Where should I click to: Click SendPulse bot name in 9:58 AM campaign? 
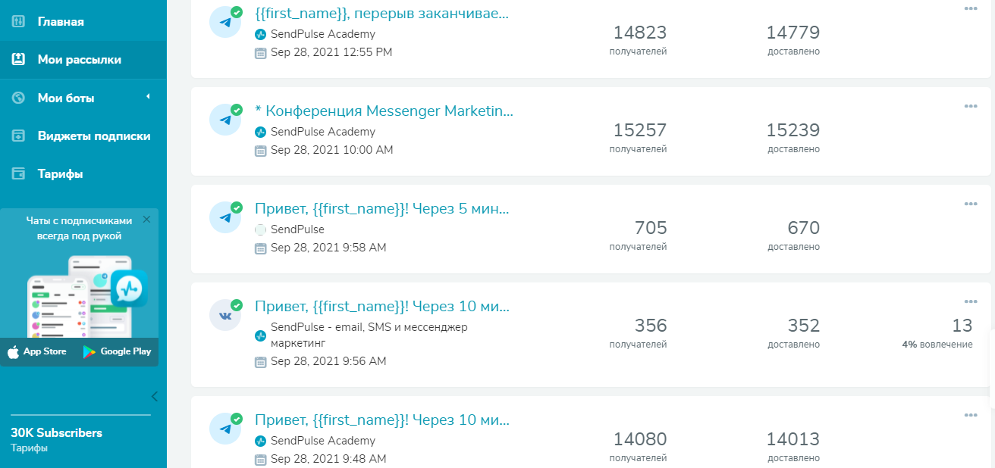[x=297, y=229]
